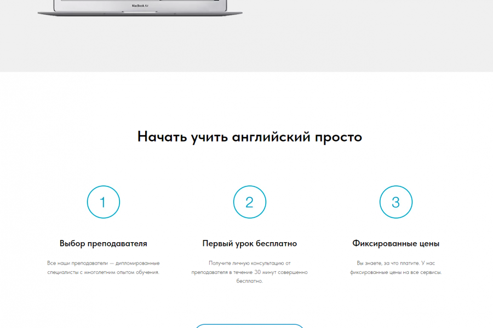
Task: Select the "Фиксированные цены" title
Action: point(396,244)
